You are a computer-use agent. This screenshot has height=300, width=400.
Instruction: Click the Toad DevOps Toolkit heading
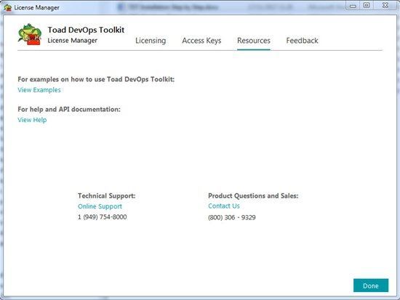[86, 30]
